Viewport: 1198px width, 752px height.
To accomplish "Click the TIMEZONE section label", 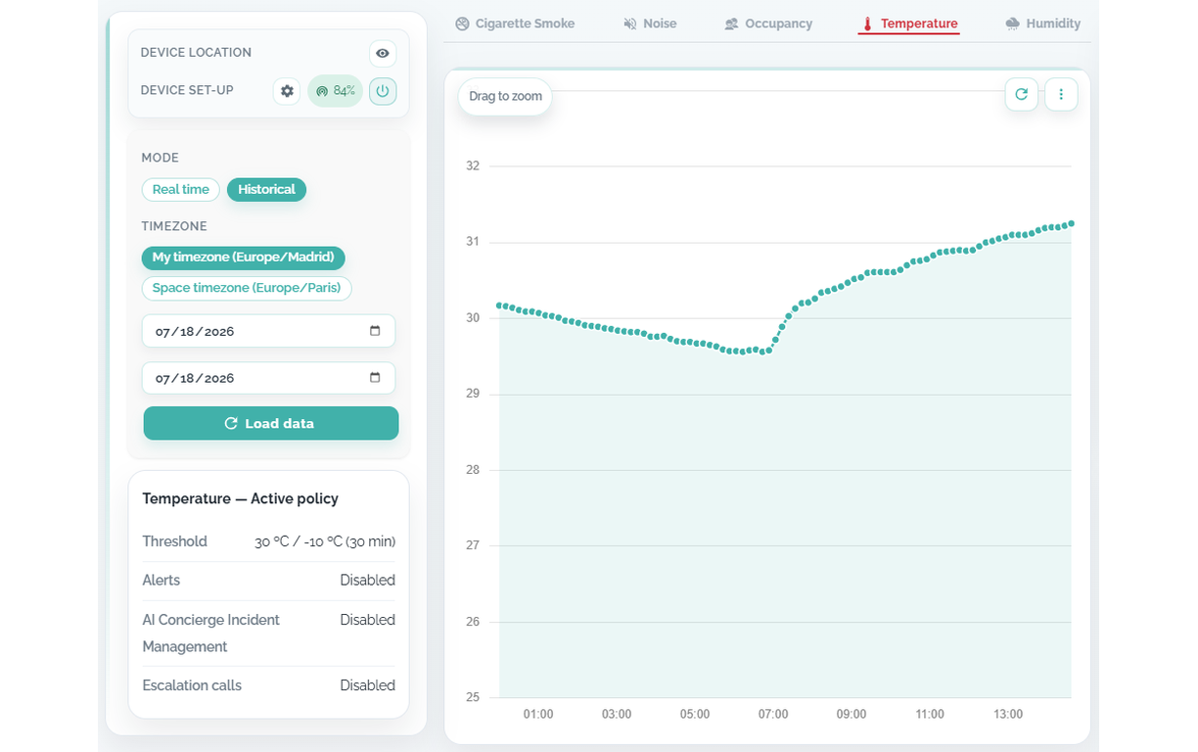I will pos(174,226).
